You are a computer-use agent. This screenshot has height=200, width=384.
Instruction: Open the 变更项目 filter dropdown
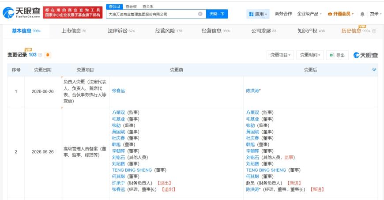[x=280, y=55]
